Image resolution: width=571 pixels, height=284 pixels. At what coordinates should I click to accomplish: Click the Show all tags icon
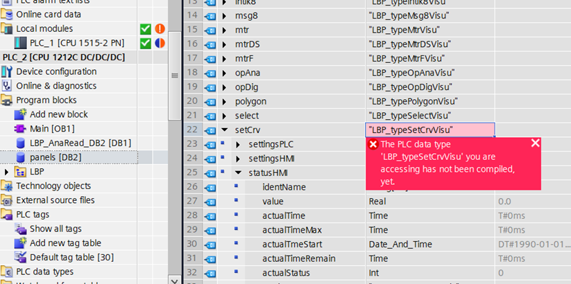pos(21,229)
